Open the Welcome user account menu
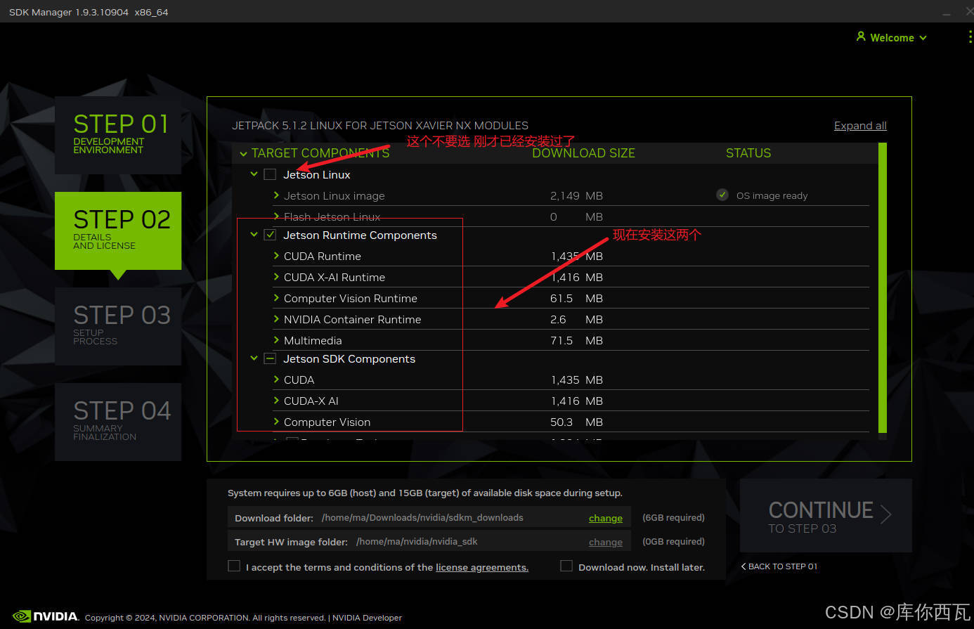Screen dimensions: 974x629 click(892, 38)
